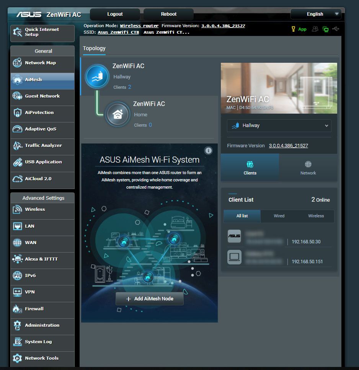This screenshot has height=370, width=359.
Task: Select the Hallway router node icon
Action: pyautogui.click(x=97, y=77)
